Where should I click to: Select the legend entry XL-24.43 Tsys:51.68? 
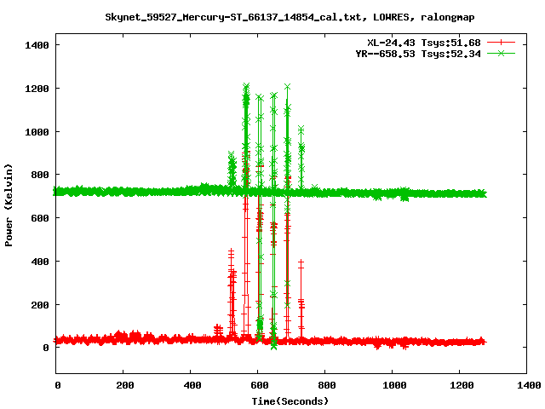424,43
